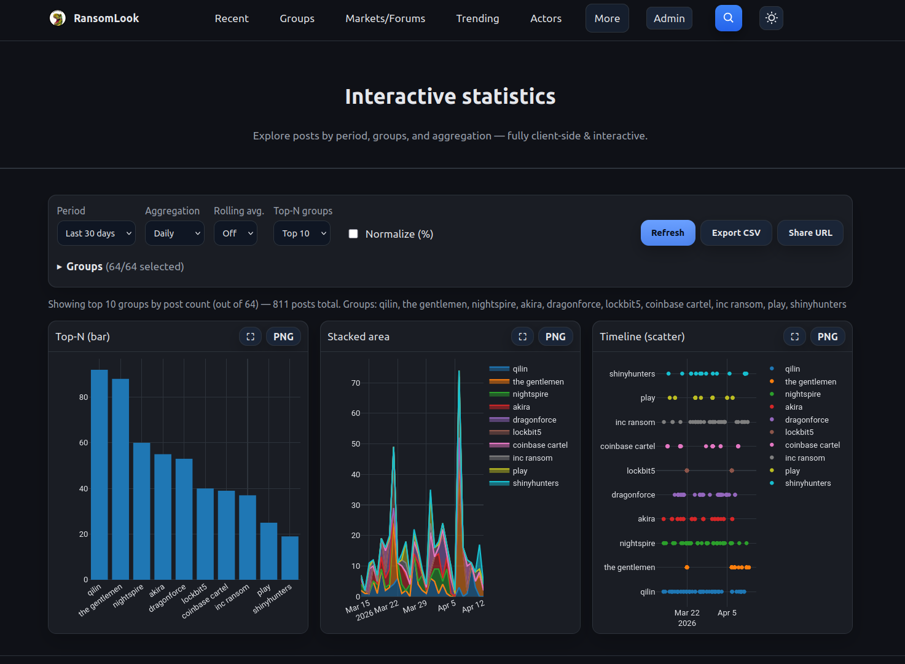Image resolution: width=905 pixels, height=664 pixels.
Task: Download the Stacked area chart as PNG
Action: pos(555,337)
